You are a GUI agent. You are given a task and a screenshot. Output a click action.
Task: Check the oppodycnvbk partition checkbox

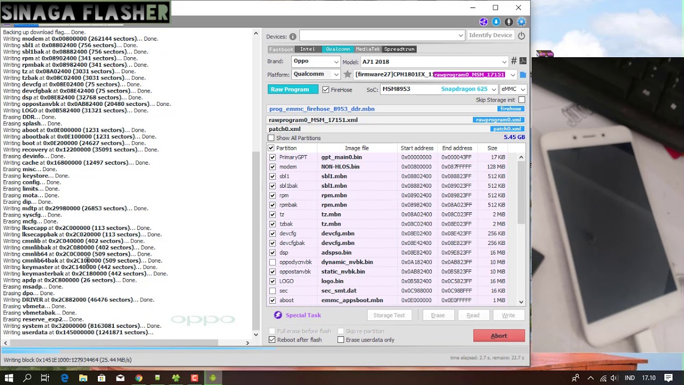click(273, 262)
